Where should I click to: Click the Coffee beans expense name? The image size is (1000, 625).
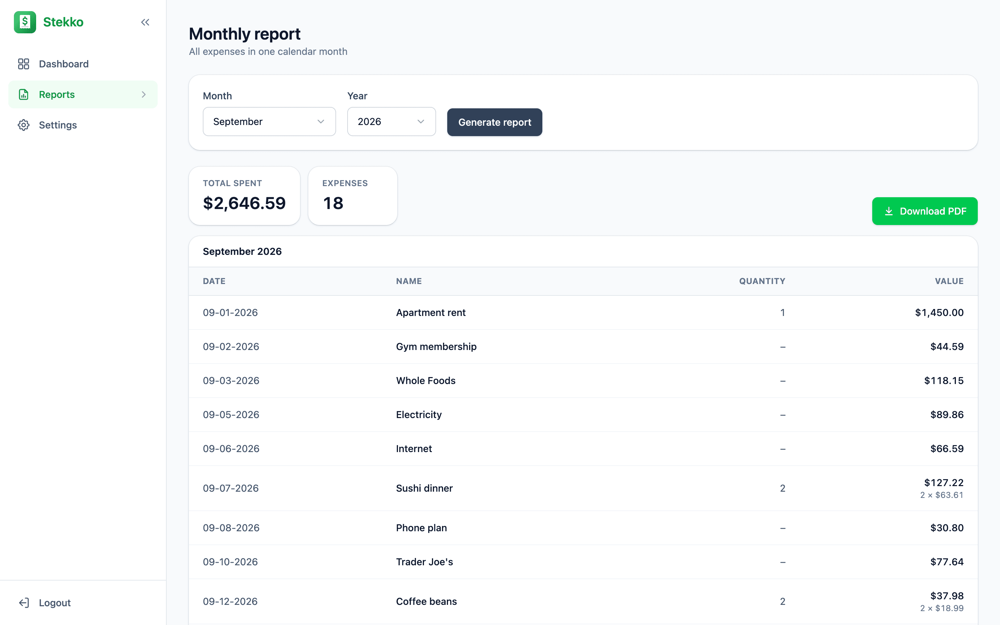click(426, 601)
